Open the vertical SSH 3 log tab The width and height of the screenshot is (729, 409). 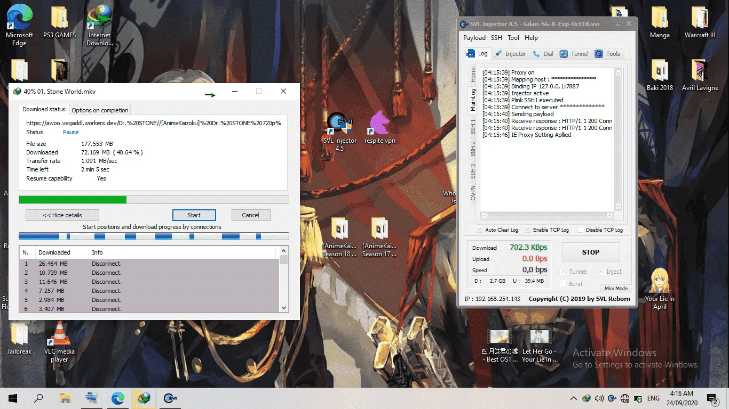[x=473, y=171]
